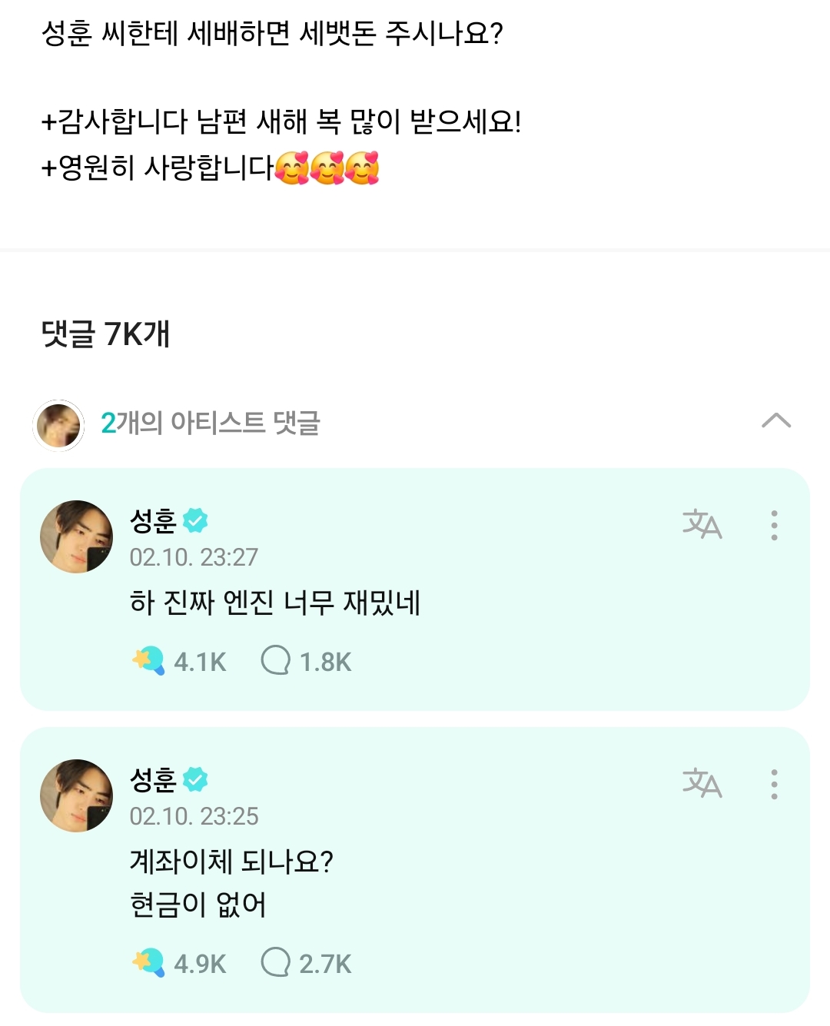The image size is (830, 1026).
Task: Select the comment text 하 진짜 엔진 너무 재밌네
Action: pyautogui.click(x=275, y=603)
